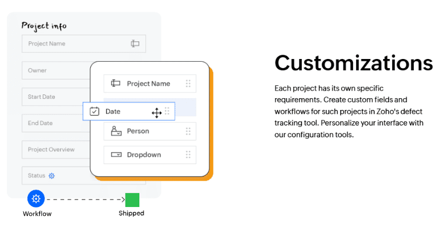Click the blue Workflow gear icon
This screenshot has width=445, height=229.
coord(36,198)
